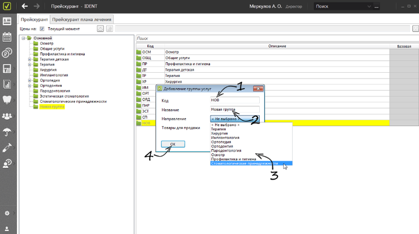This screenshot has height=234, width=419.
Task: Click OK button in add group dialog
Action: coord(173,144)
